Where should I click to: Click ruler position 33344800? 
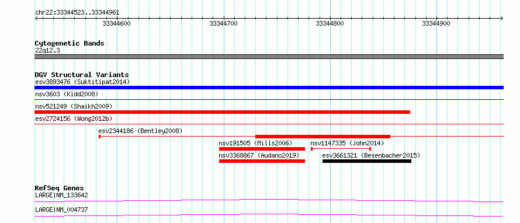(330, 23)
